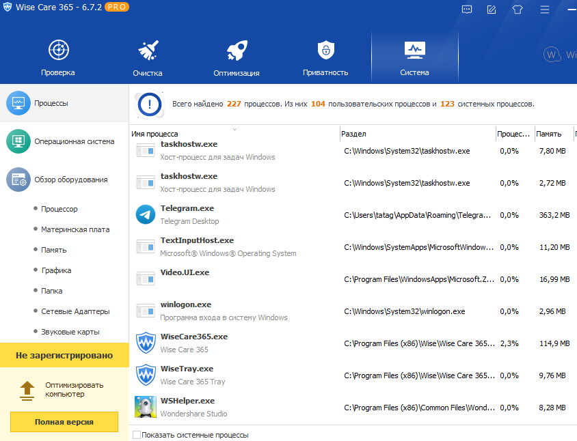Select Память in hardware list
The height and width of the screenshot is (441, 577).
(54, 250)
